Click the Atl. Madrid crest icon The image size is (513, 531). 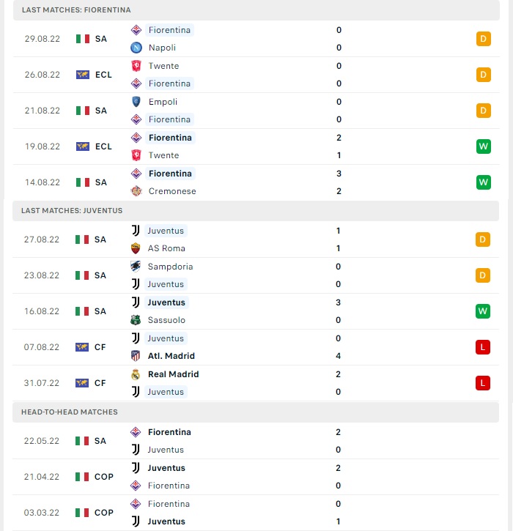click(136, 356)
